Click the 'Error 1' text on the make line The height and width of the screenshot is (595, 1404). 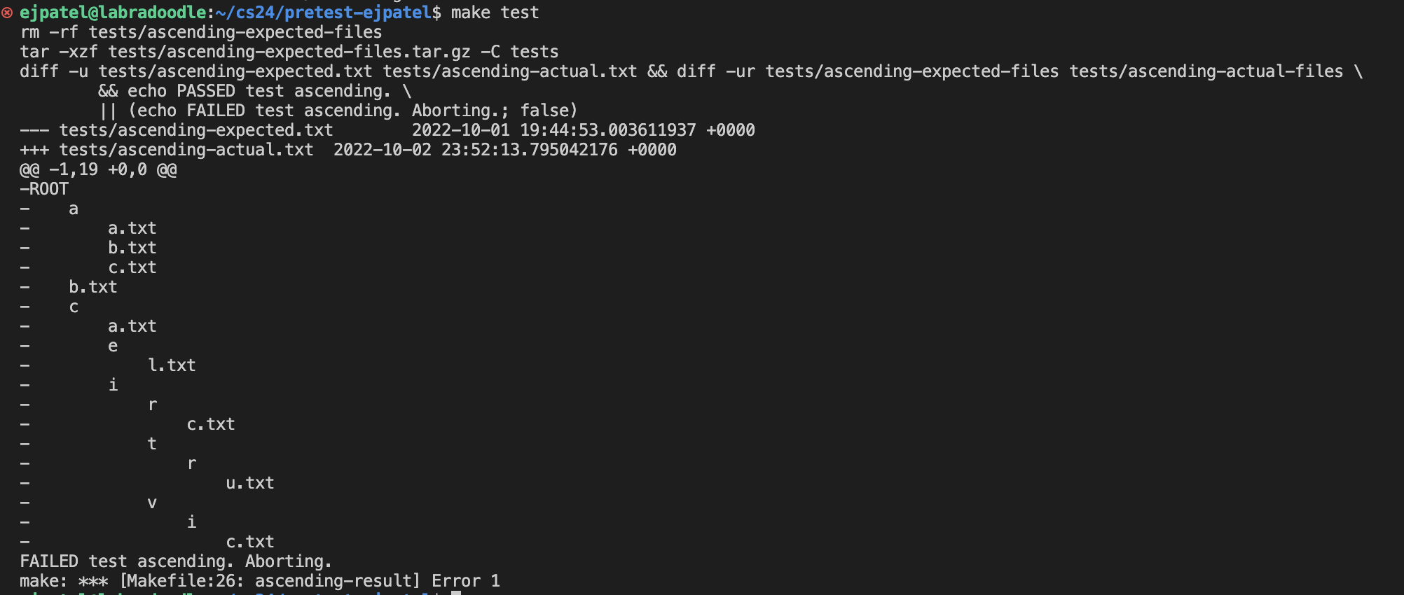pyautogui.click(x=465, y=581)
